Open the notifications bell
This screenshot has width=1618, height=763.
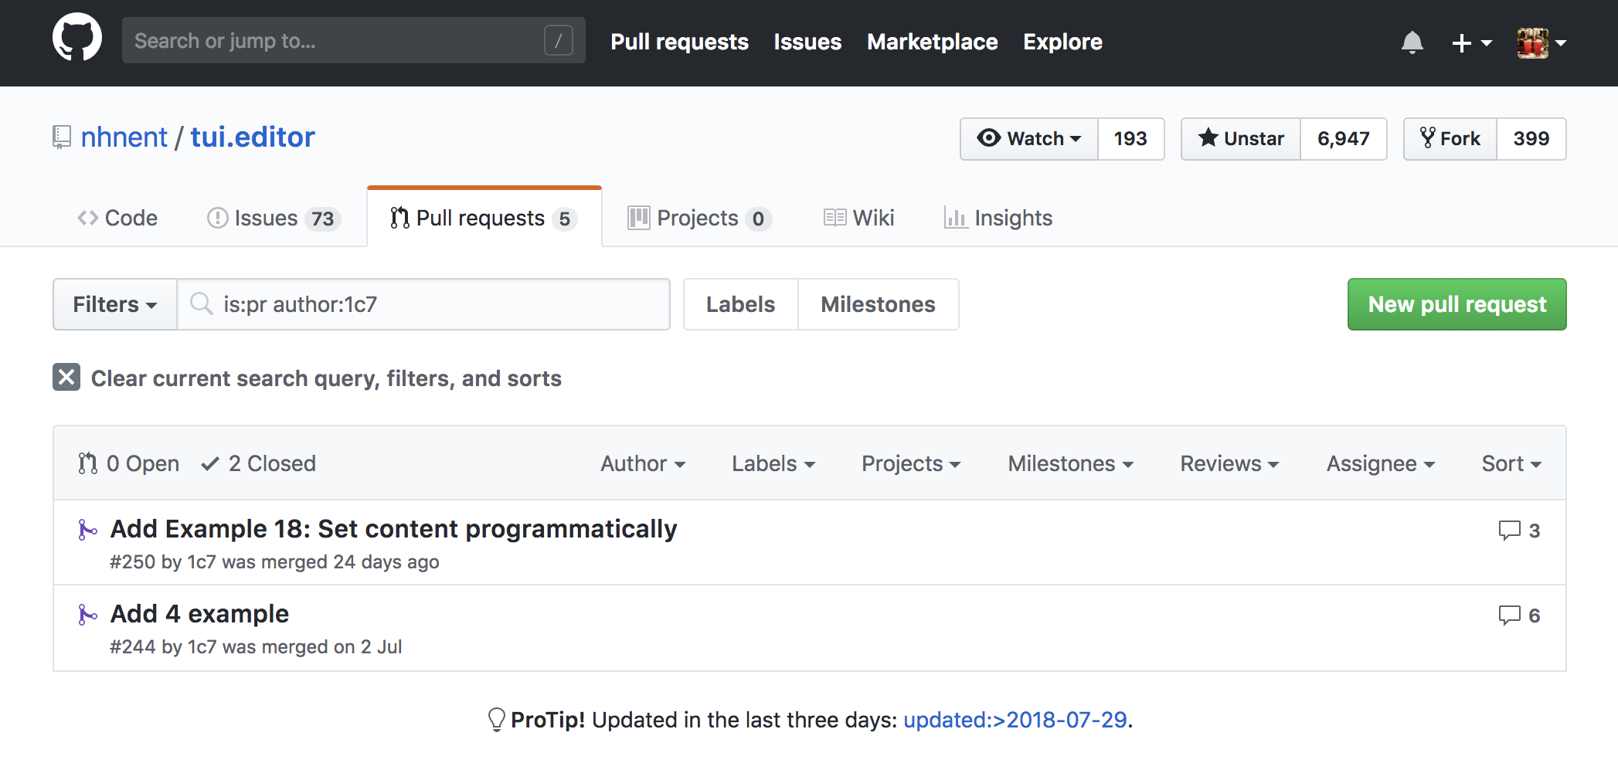1412,42
